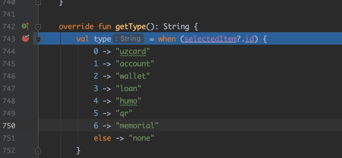342x158 pixels.
Task: Click the "loan" string literal
Action: pos(128,89)
